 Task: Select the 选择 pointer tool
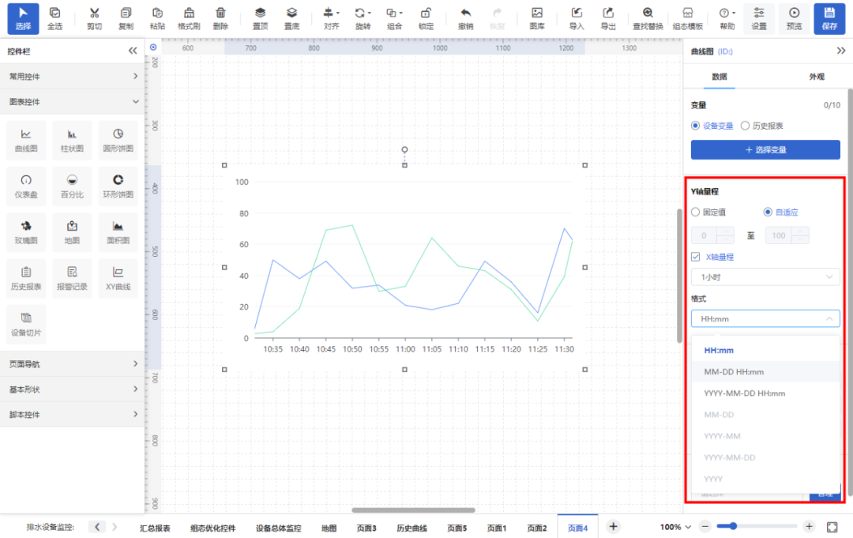(x=23, y=18)
